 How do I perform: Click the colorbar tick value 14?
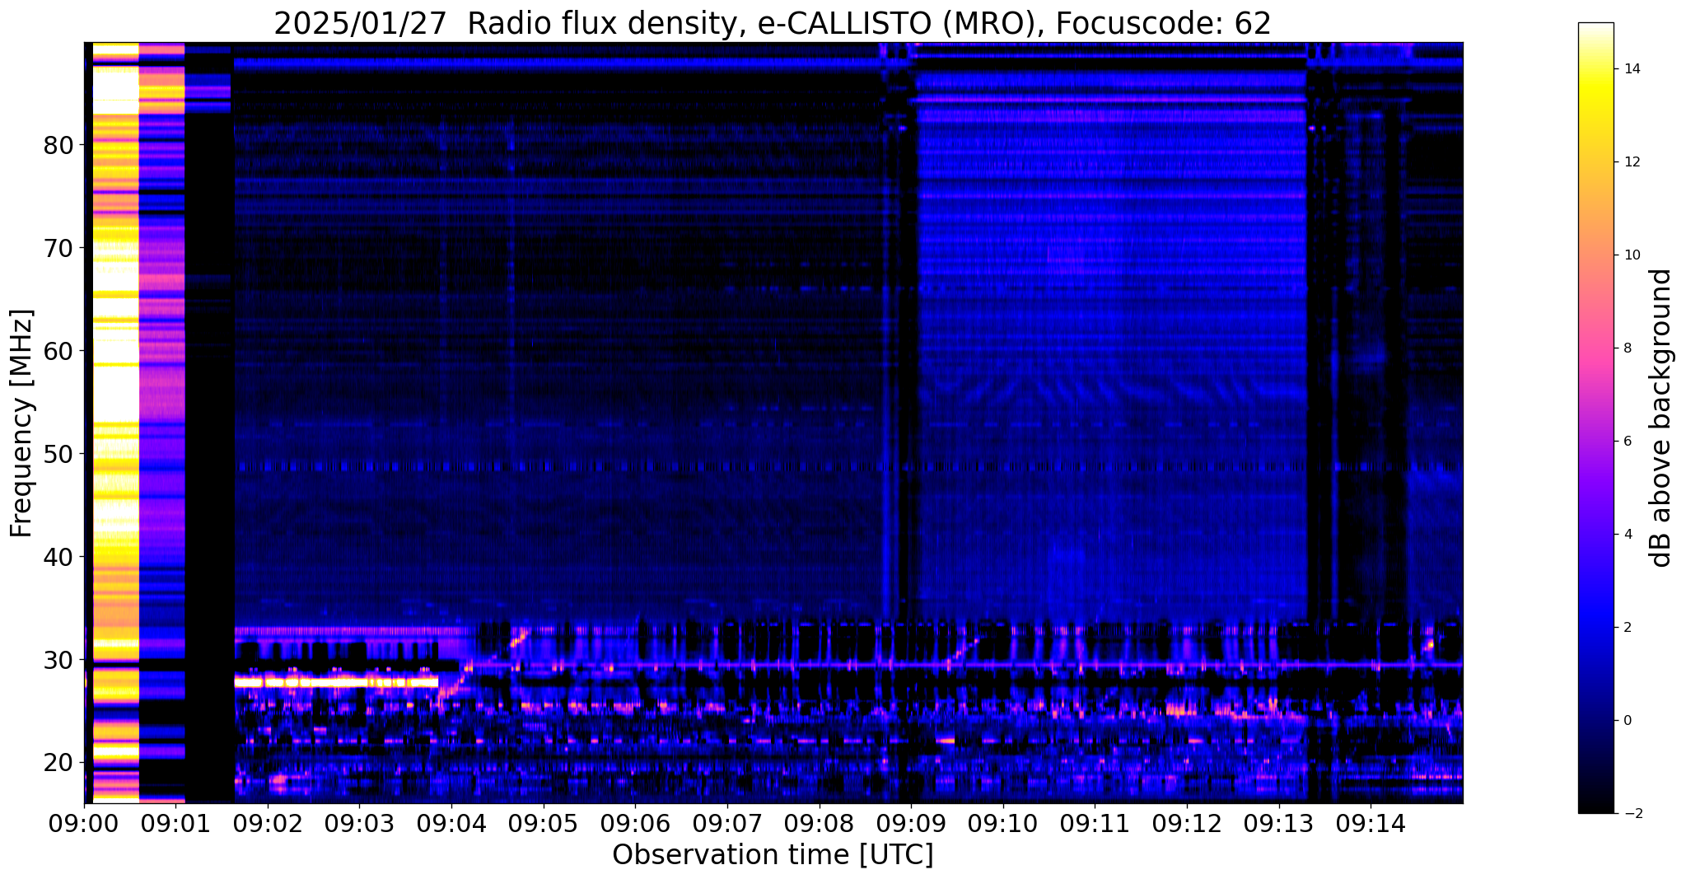[x=1631, y=69]
